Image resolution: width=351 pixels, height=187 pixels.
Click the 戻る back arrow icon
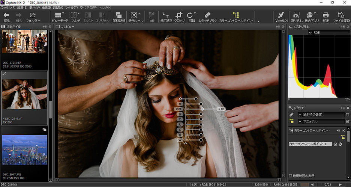click(x=6, y=15)
